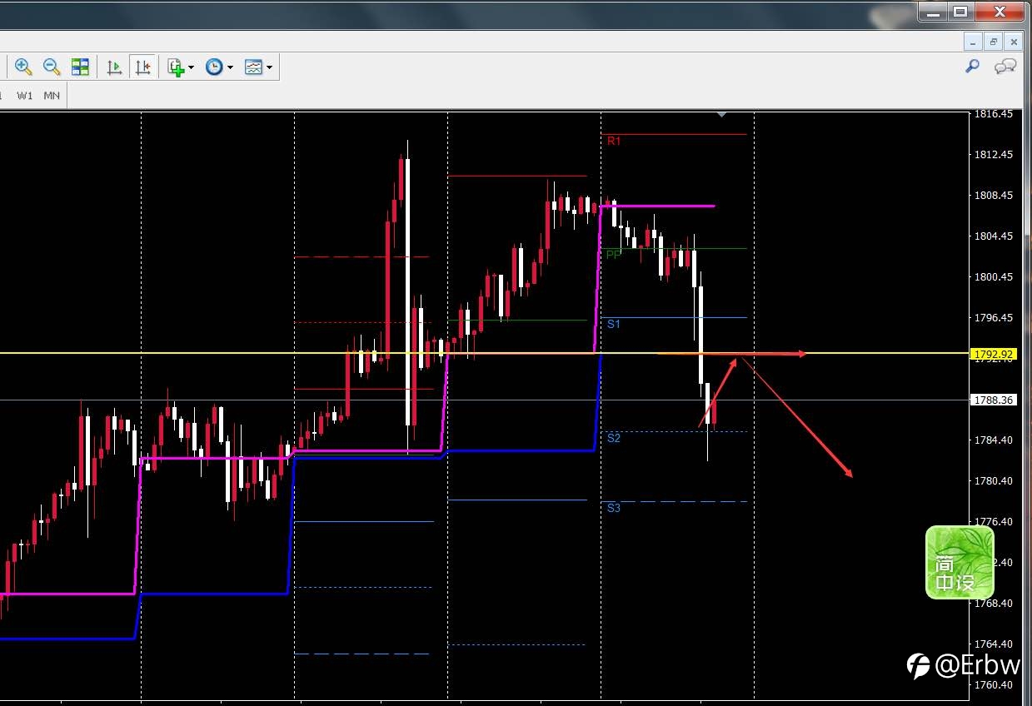The image size is (1032, 706).
Task: Open the Periods clock icon
Action: point(214,67)
